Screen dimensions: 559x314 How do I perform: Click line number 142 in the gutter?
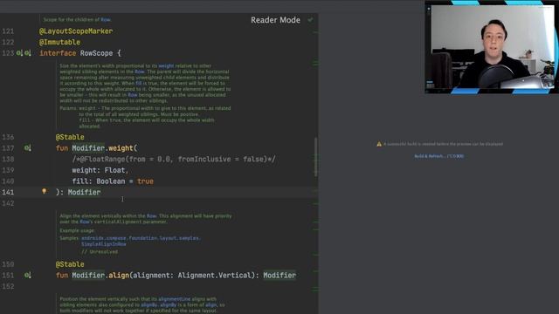8,203
